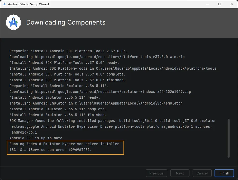The height and width of the screenshot is (180, 238).
Task: Click the disabled Cancel button
Action: 202,173
